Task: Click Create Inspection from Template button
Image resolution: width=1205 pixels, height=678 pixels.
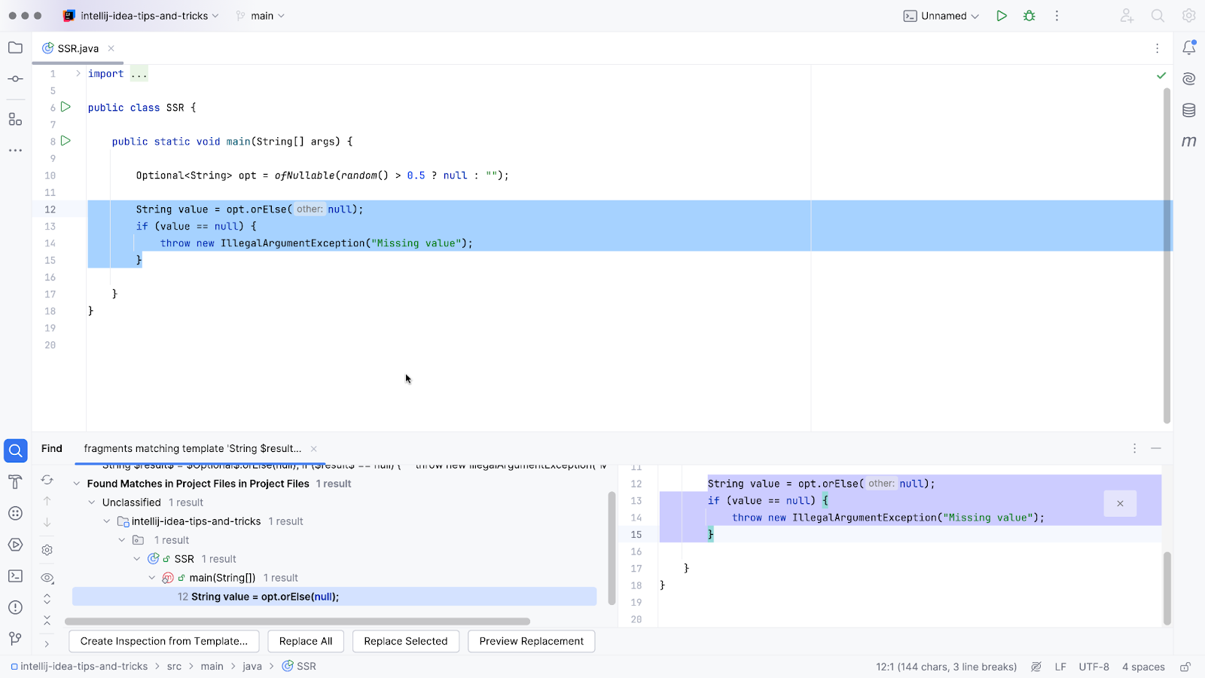Action: point(164,641)
